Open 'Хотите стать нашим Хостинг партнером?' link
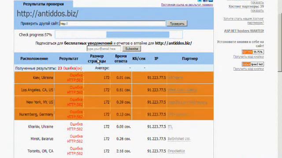The height and width of the screenshot is (158, 282). coord(244,21)
